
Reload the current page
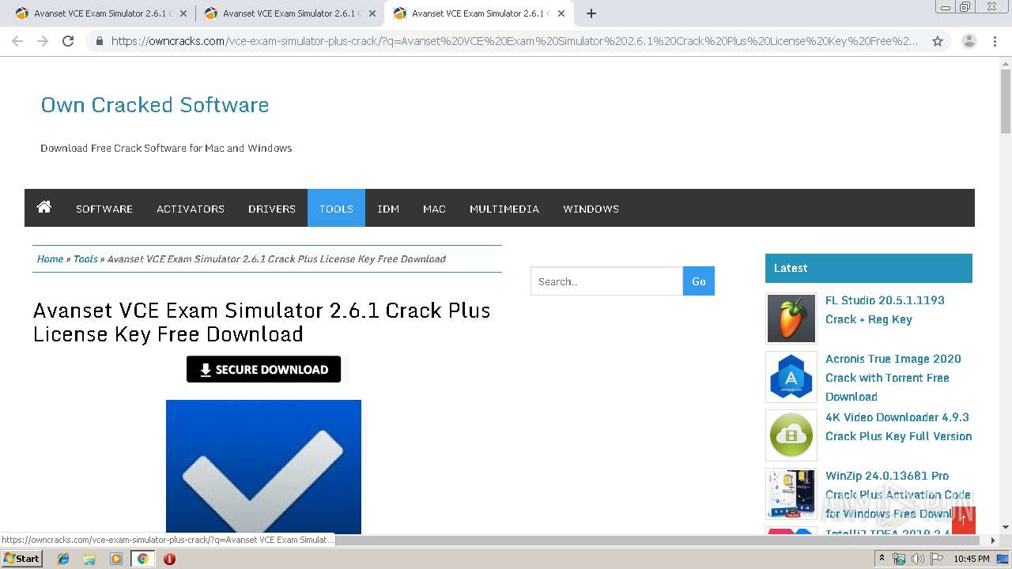coord(68,41)
